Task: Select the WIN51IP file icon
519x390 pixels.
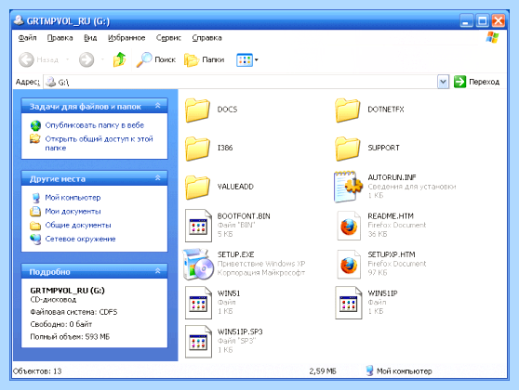Action: click(x=349, y=303)
